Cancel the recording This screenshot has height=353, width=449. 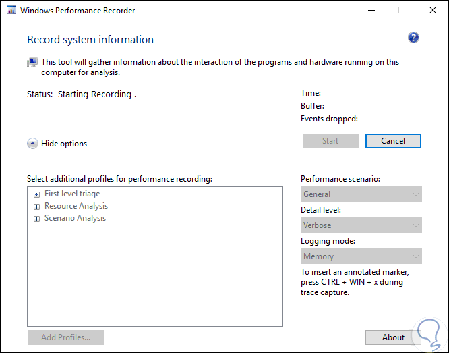click(393, 141)
